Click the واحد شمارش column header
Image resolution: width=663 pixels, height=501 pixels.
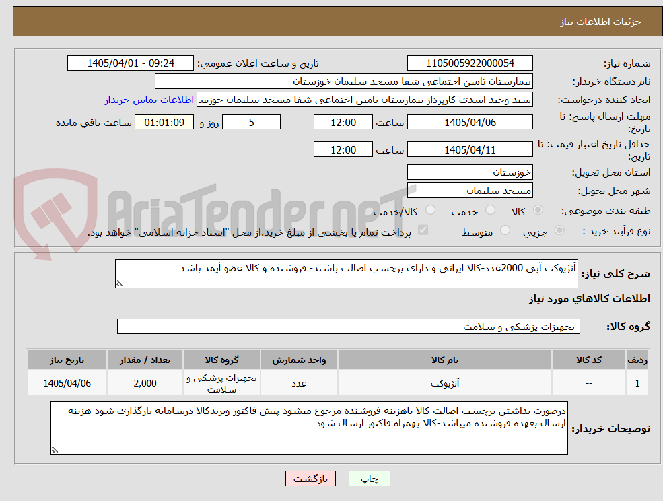299,360
